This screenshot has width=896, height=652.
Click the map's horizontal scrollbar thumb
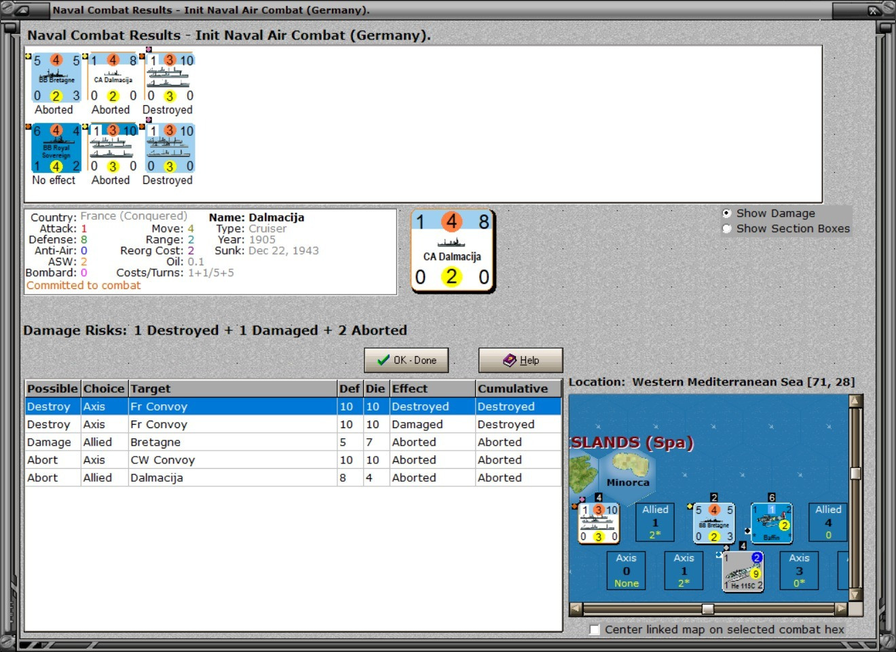(708, 609)
